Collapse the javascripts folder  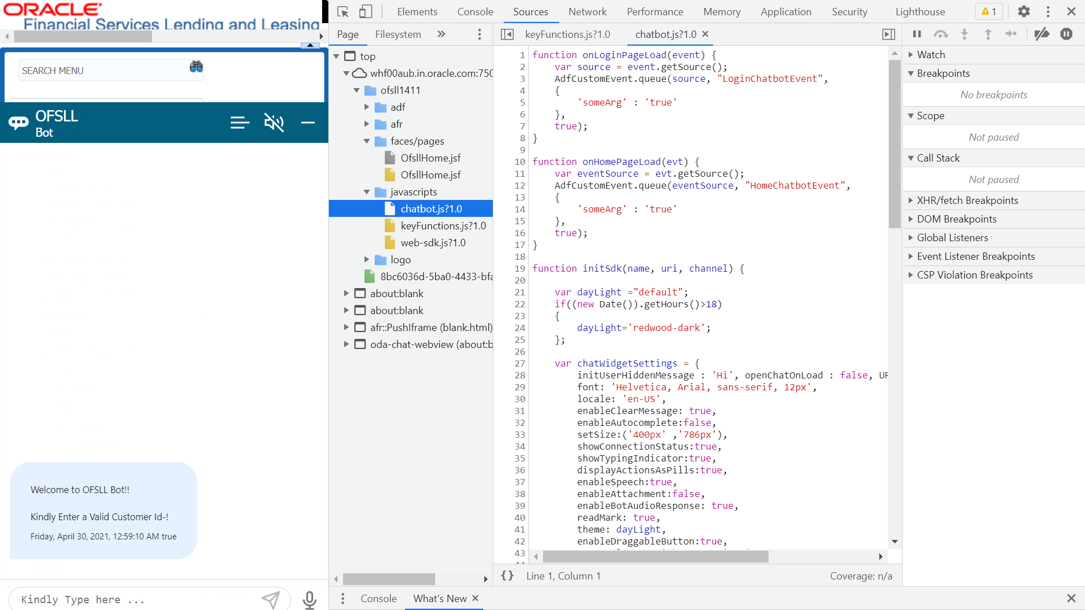click(367, 192)
